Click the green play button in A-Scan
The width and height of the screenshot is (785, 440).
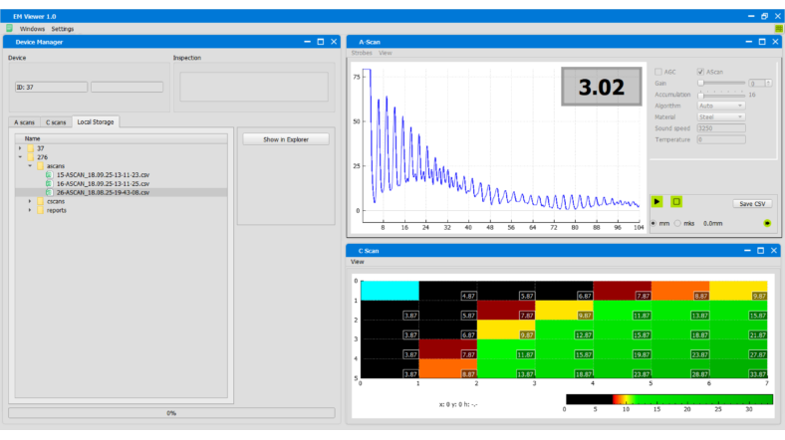(x=656, y=201)
